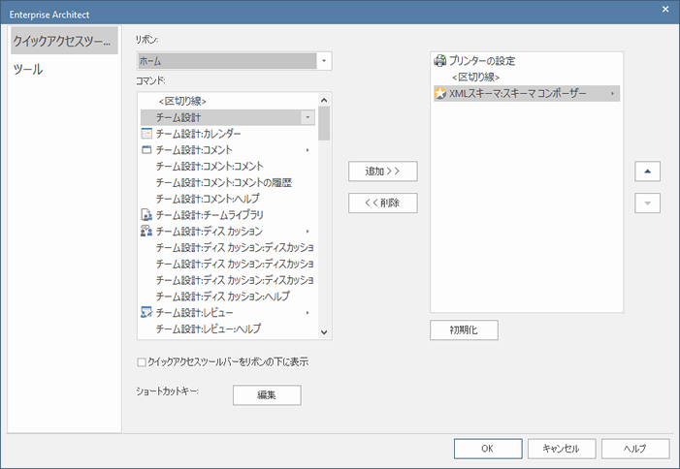This screenshot has height=469, width=680.
Task: Click the review icon for チーム設計:レビュー
Action: click(146, 312)
